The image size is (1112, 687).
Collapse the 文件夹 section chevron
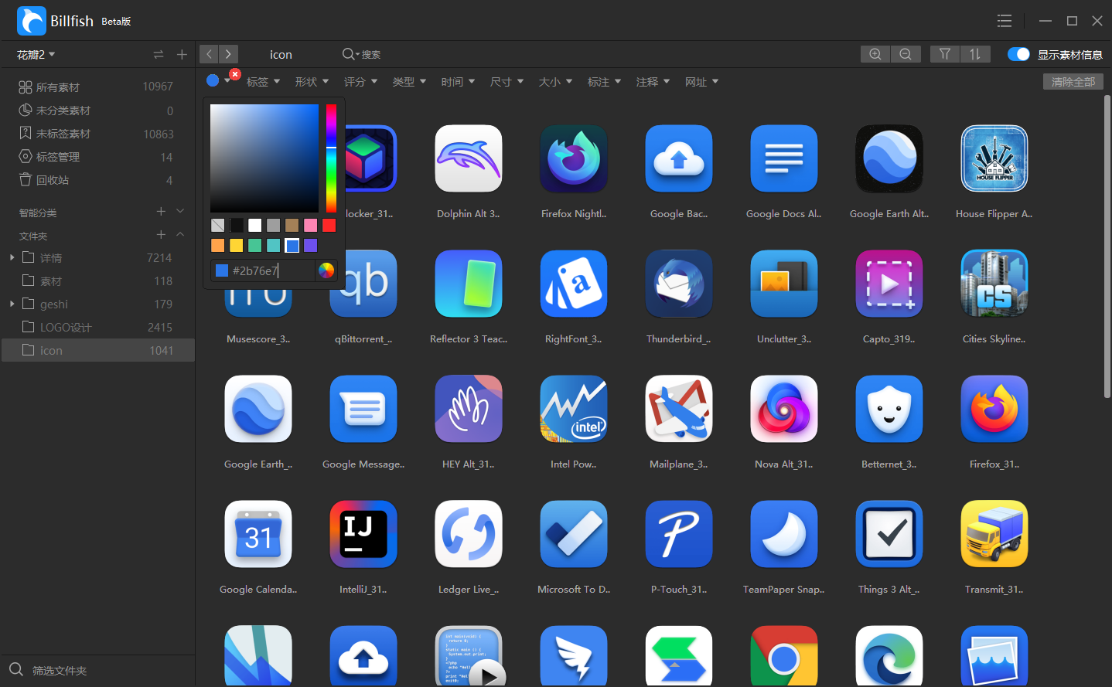click(x=180, y=235)
